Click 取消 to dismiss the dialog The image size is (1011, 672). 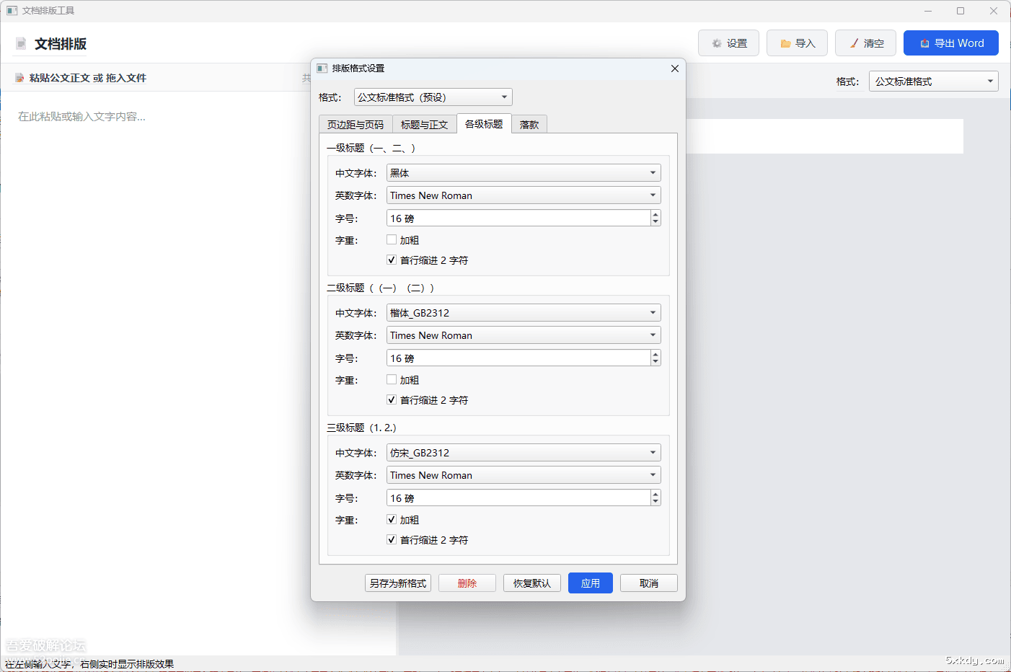[649, 583]
